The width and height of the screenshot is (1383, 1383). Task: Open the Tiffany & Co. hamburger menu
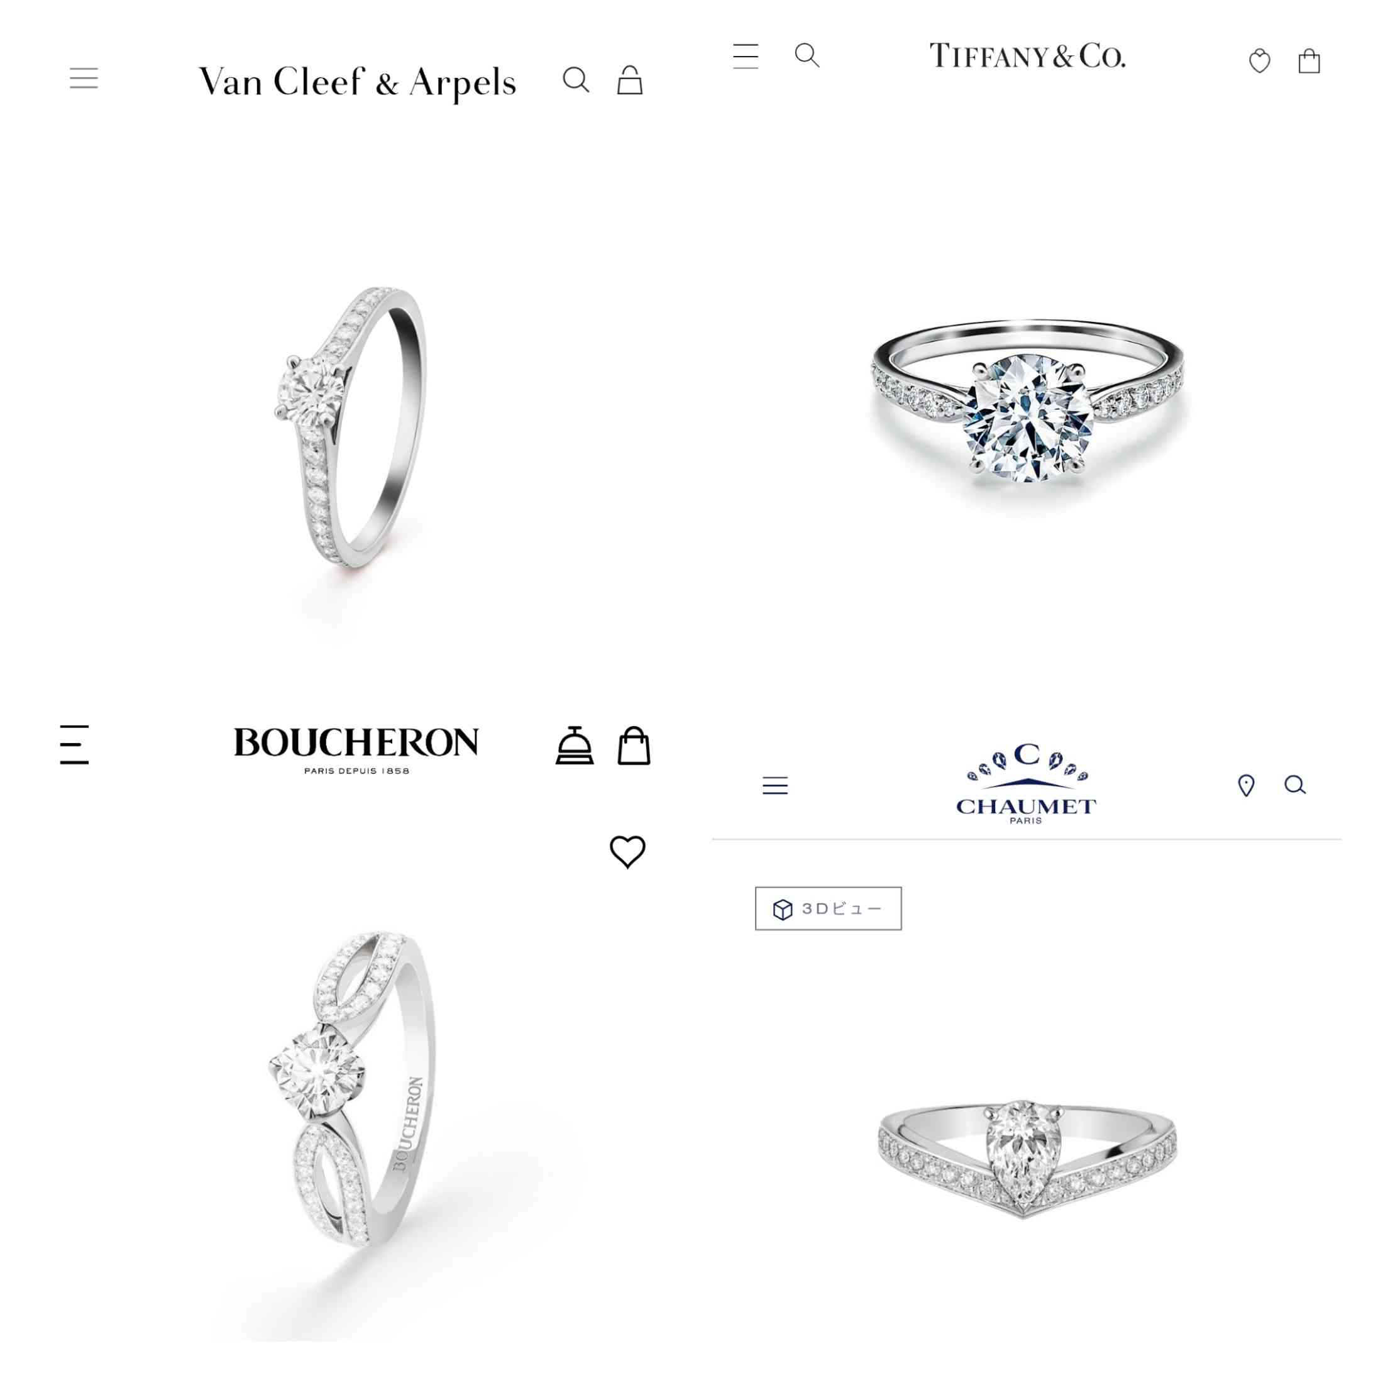tap(746, 56)
